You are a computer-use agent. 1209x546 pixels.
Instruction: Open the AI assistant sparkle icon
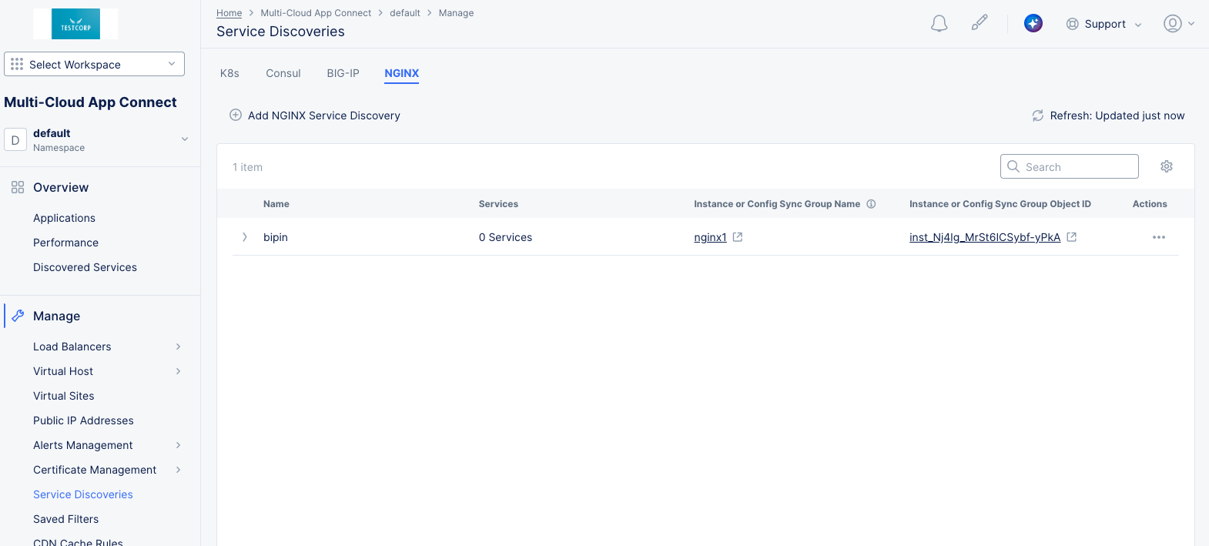click(1033, 23)
